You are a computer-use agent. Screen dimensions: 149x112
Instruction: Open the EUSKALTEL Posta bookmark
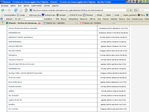click(74, 15)
